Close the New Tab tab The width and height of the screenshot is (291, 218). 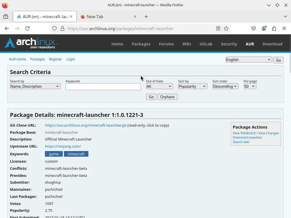click(135, 16)
